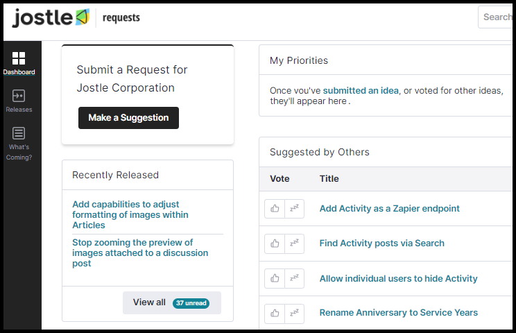Open the What's Coming list icon

click(x=19, y=133)
